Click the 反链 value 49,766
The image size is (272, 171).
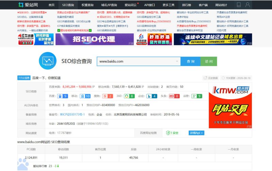coord(134,158)
